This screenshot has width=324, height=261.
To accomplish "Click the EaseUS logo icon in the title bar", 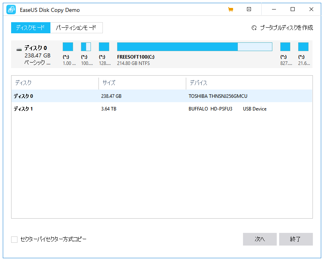I will coord(11,9).
